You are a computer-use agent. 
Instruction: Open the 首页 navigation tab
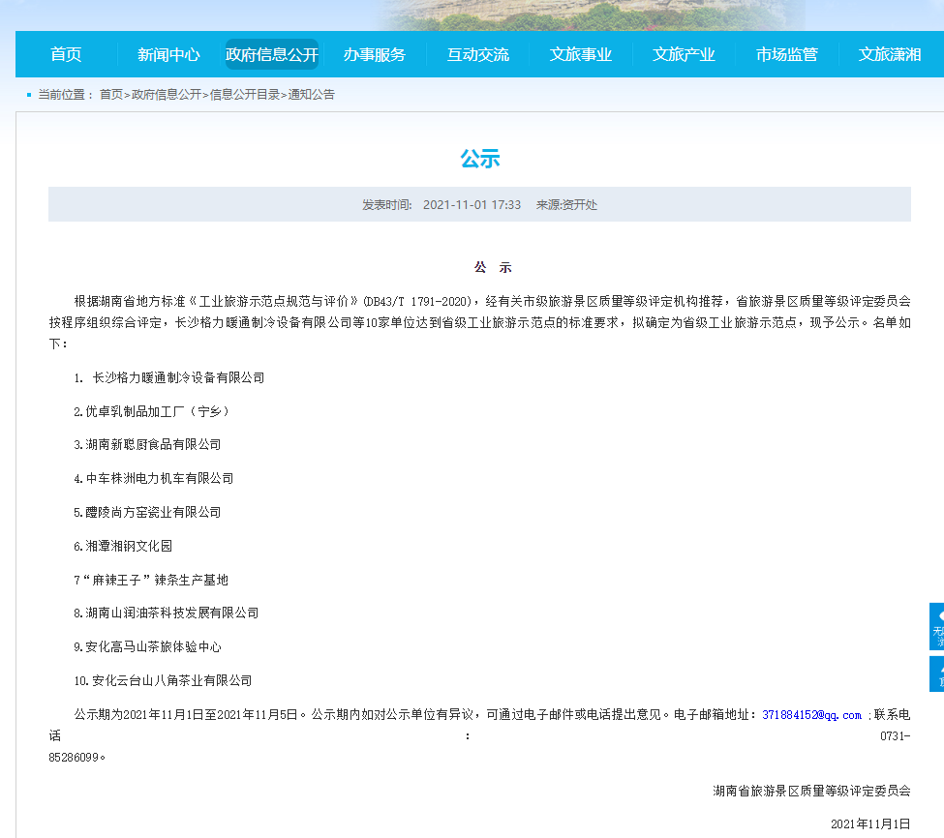tap(66, 55)
